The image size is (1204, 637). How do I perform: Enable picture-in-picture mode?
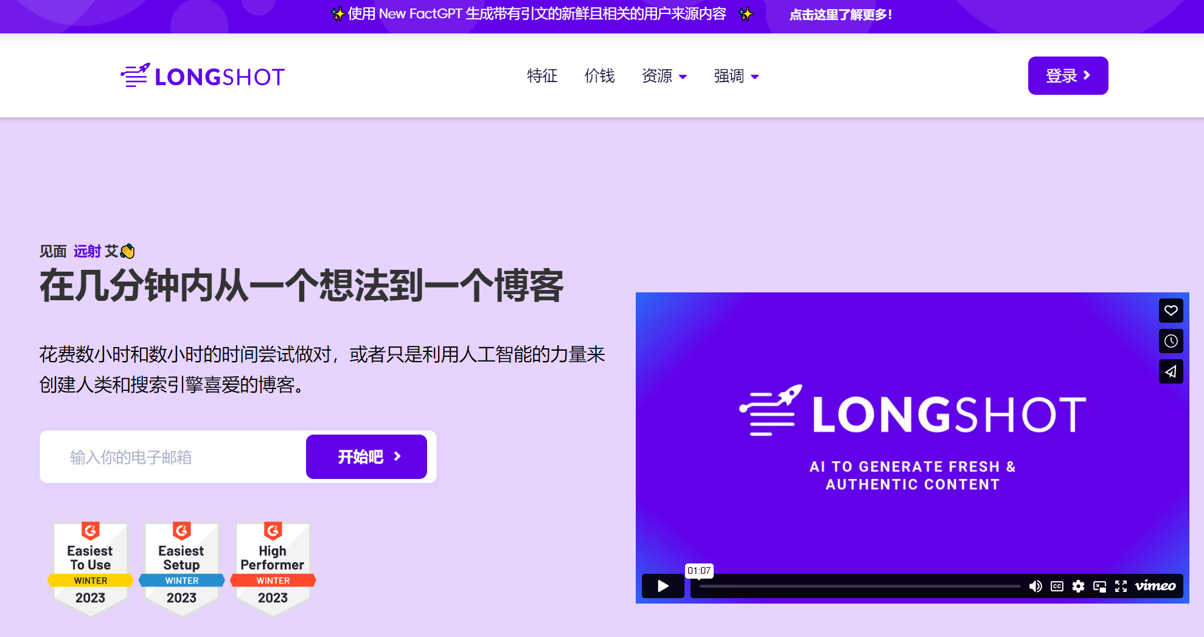click(x=1099, y=586)
